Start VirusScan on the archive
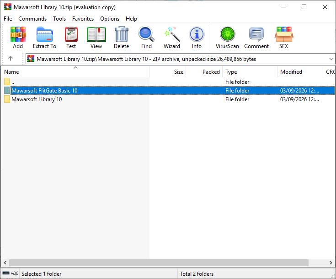This screenshot has width=336, height=279. [227, 38]
